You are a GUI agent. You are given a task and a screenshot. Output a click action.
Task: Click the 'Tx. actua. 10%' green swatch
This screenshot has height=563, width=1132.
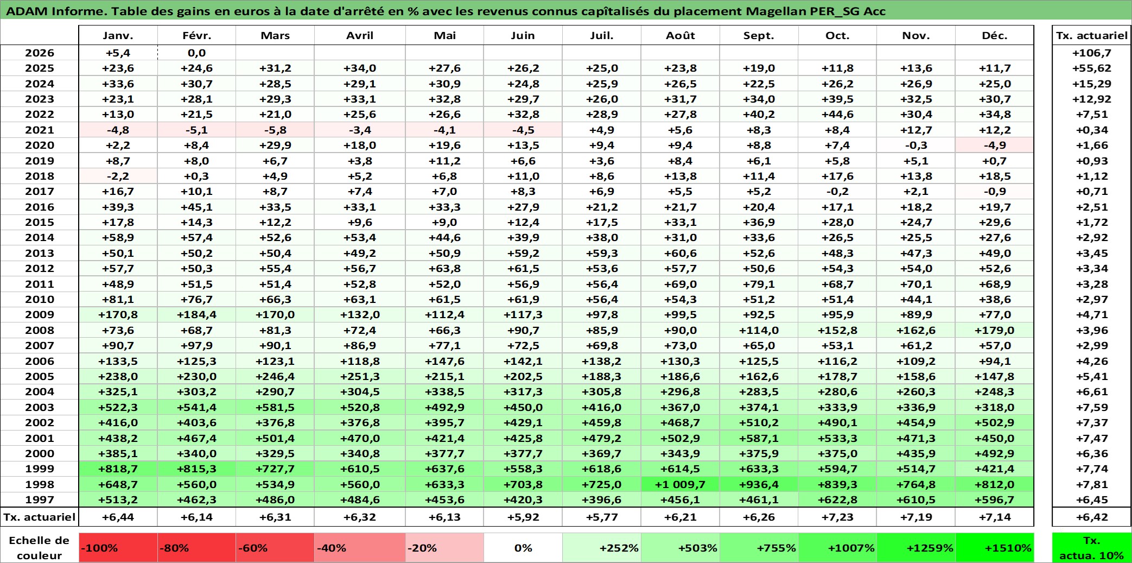pyautogui.click(x=1092, y=548)
